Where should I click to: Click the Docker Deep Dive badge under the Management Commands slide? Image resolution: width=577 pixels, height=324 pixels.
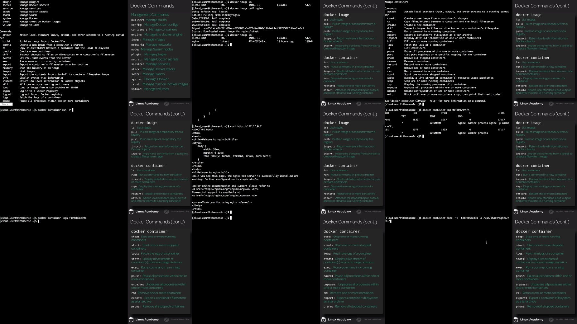(x=177, y=104)
